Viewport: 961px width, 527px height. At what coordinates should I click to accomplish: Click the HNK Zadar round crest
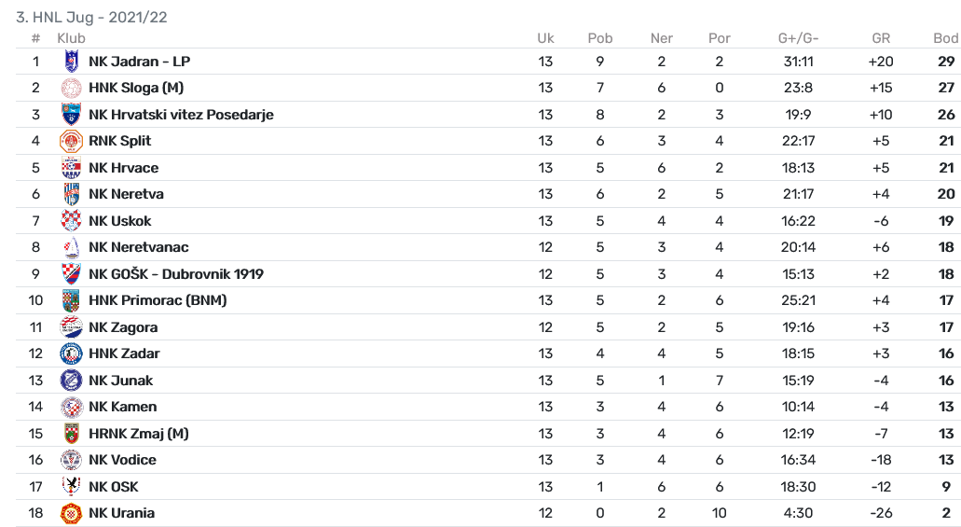click(71, 354)
